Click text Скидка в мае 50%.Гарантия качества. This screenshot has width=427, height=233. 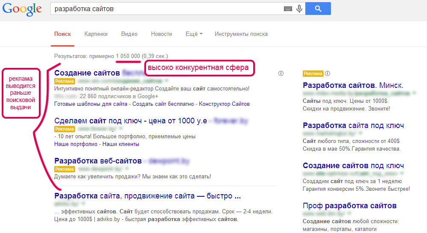(351, 149)
